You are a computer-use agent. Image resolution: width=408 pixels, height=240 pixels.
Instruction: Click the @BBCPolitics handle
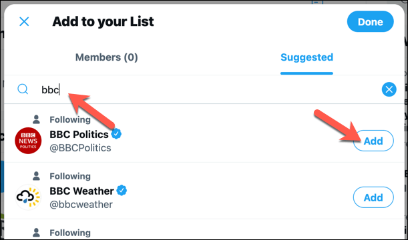coord(80,148)
